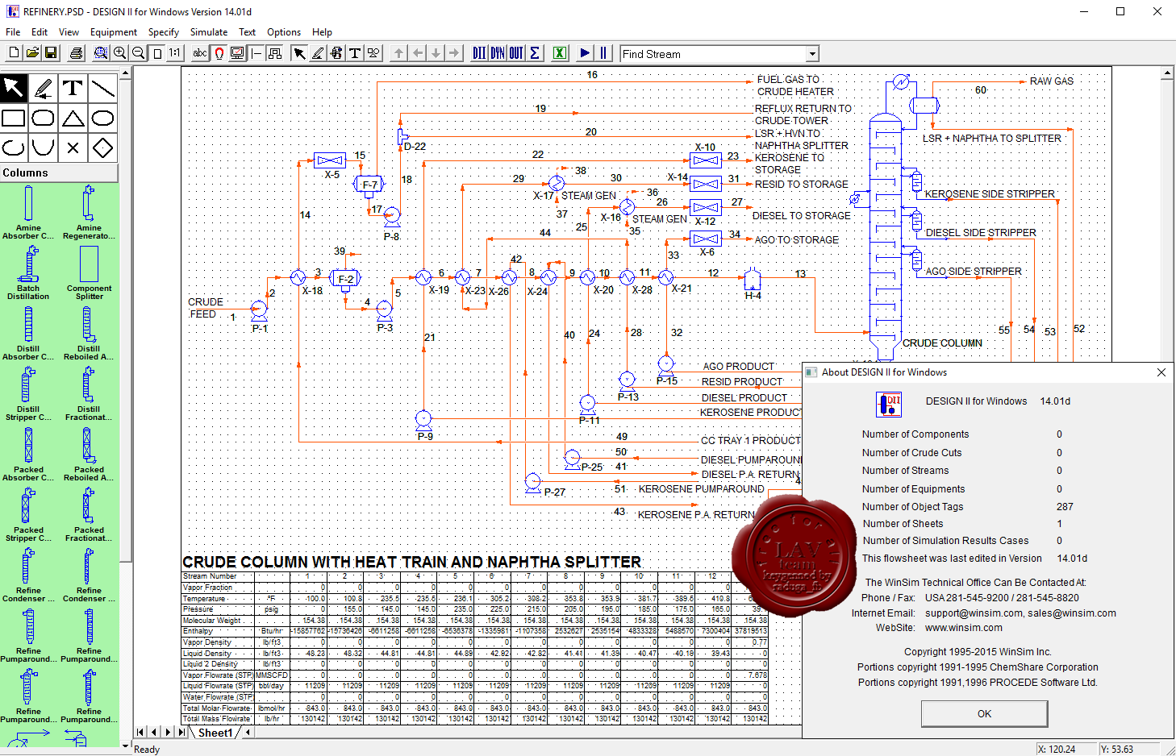Pick the Distill Reboiled Absorber equipment icon
Viewport: 1176px width, 756px height.
(89, 333)
